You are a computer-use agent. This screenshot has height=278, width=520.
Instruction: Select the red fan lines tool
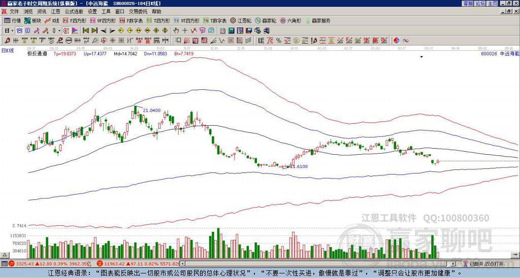coord(187,41)
